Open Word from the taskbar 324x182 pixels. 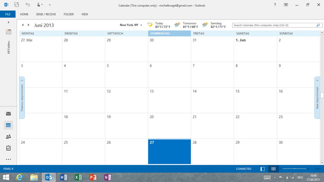(x=63, y=177)
